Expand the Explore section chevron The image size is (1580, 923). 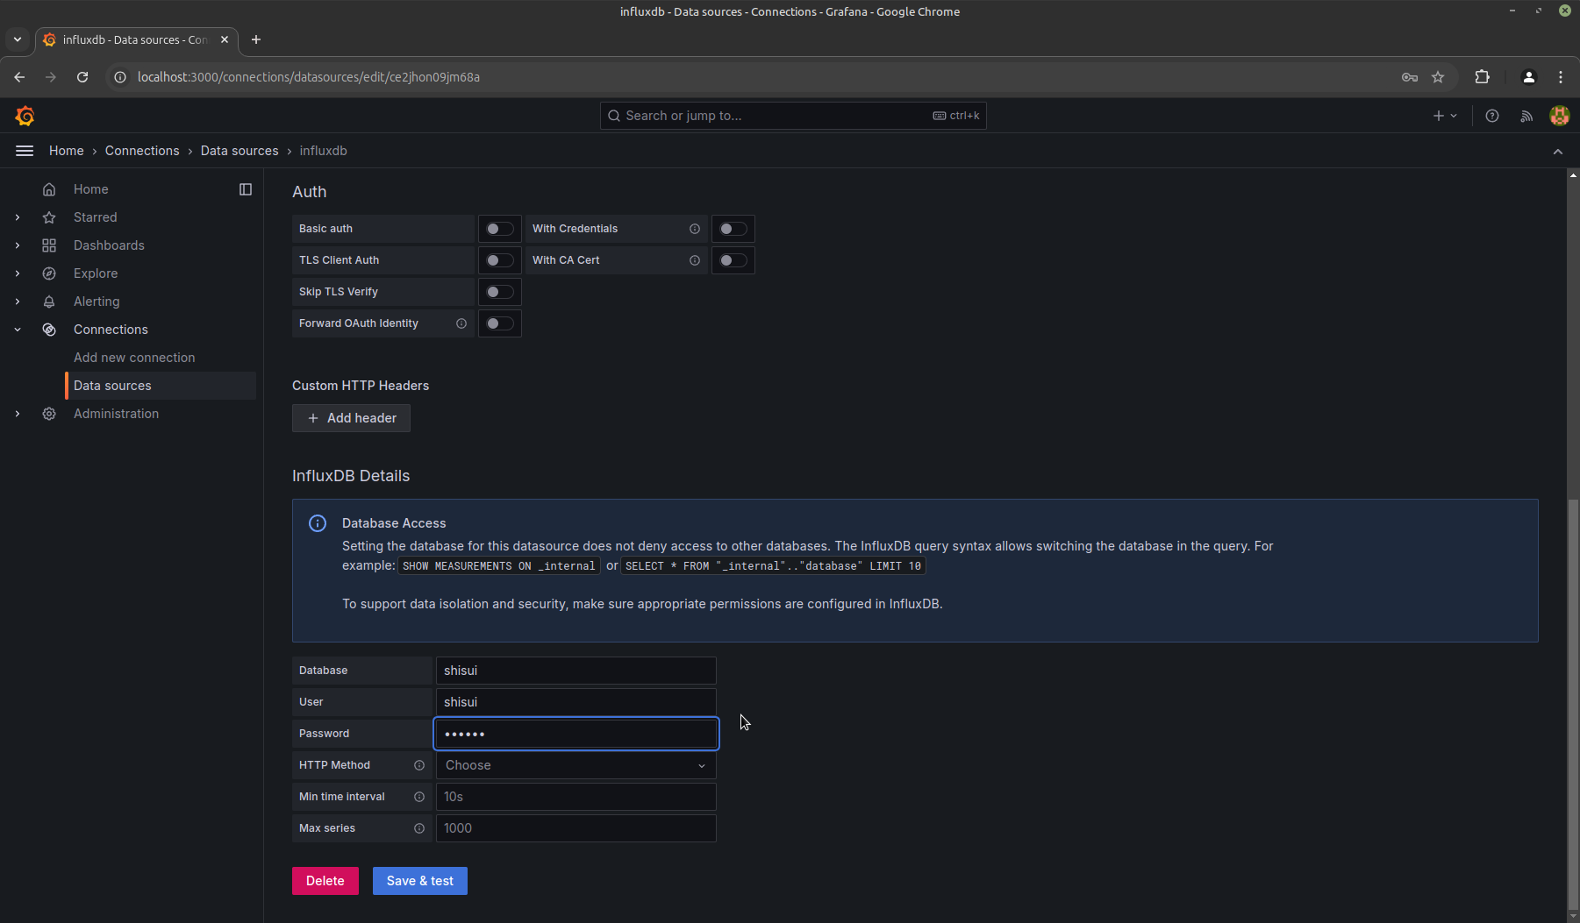pos(18,273)
